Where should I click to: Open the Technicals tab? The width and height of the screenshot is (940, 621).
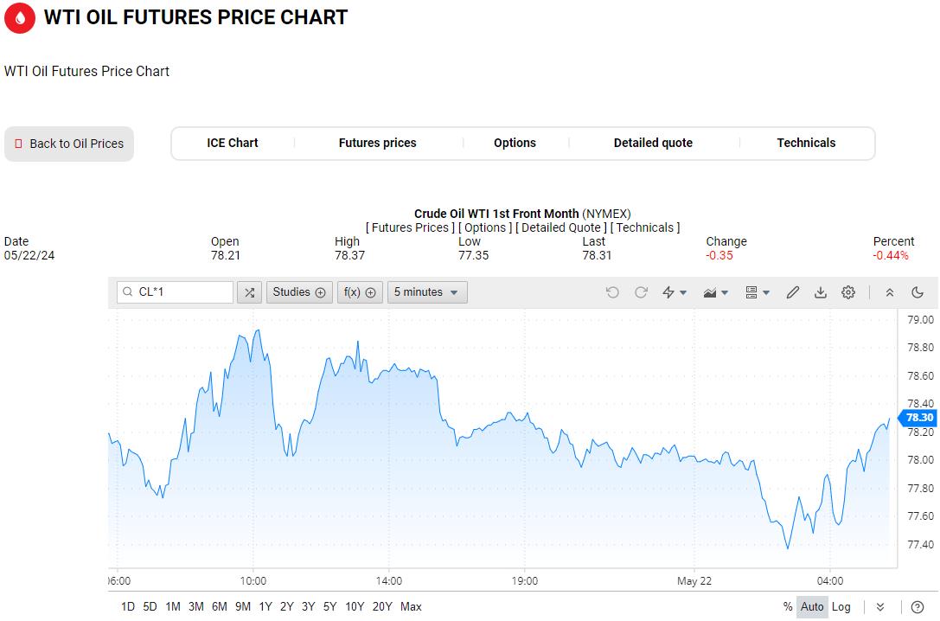pos(806,143)
